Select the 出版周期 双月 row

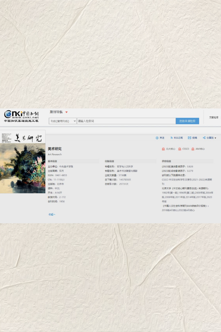pyautogui.click(x=56, y=171)
